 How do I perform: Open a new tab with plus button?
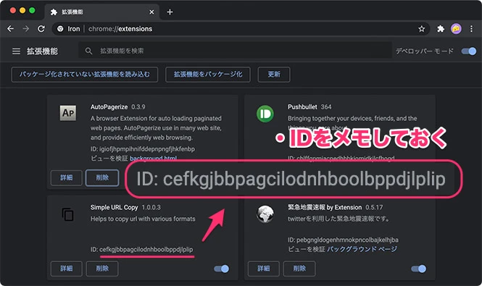point(170,12)
